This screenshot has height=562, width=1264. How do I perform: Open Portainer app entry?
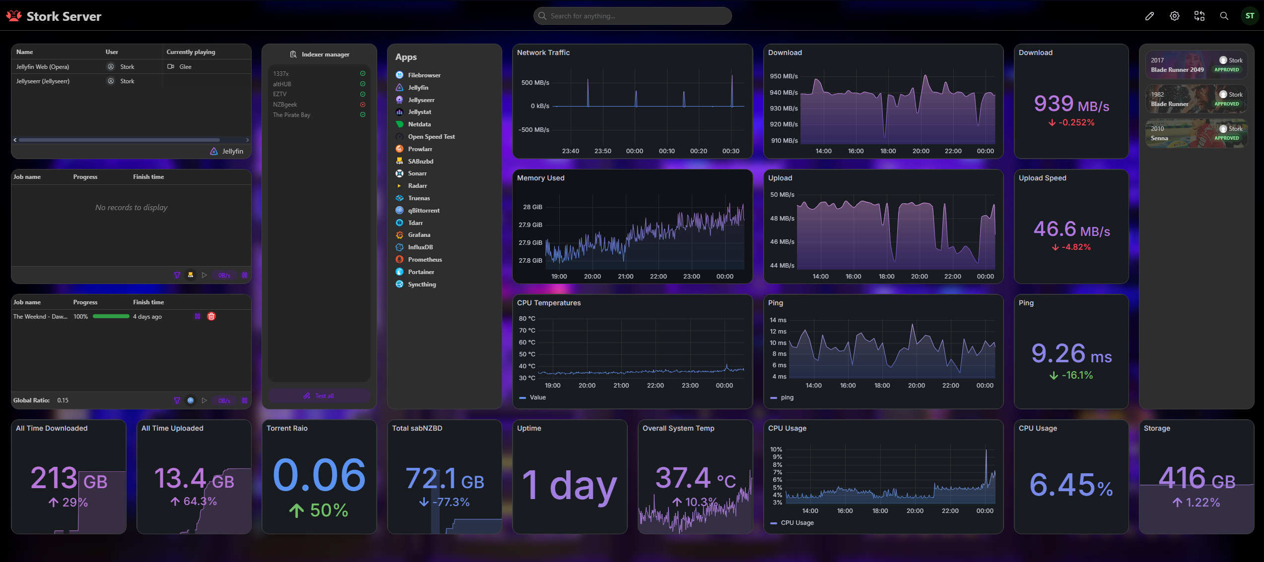pos(415,272)
